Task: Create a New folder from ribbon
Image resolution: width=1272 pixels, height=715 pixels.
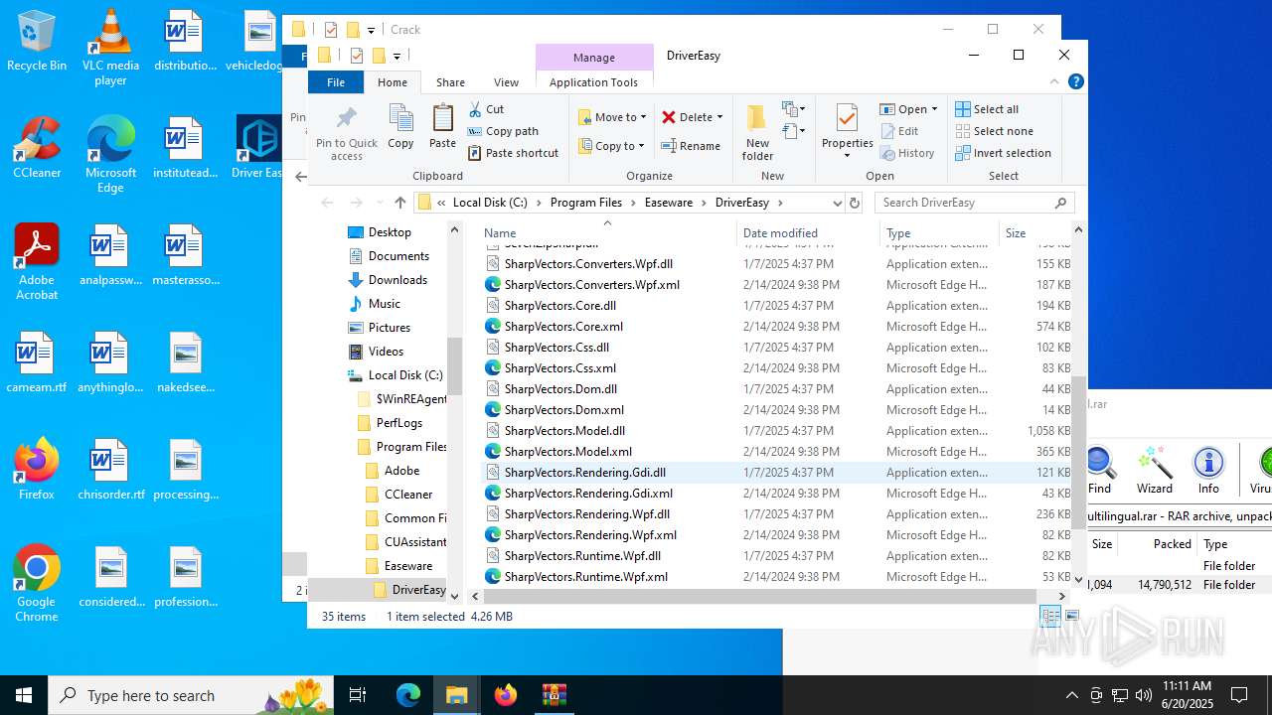Action: (757, 132)
